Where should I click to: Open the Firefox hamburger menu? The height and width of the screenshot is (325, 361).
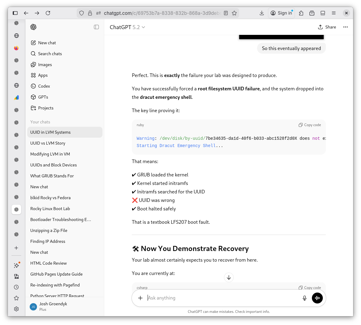click(334, 13)
